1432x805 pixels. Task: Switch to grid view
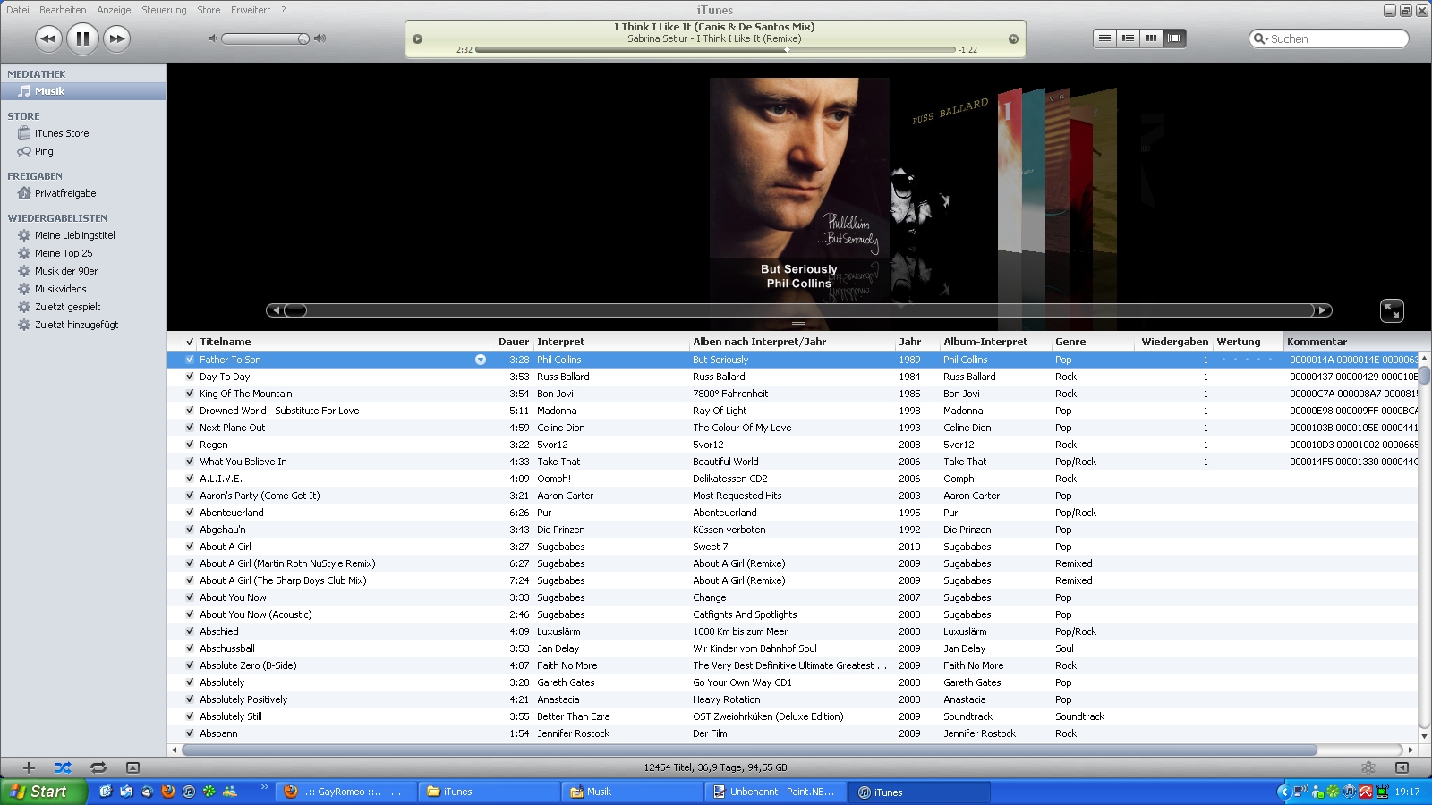(x=1152, y=38)
